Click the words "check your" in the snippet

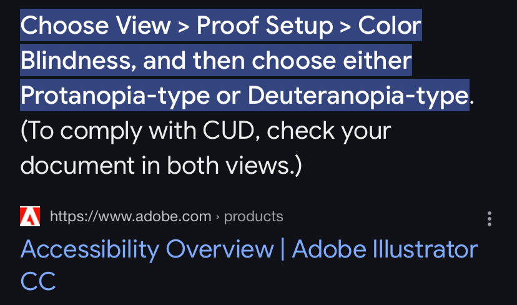click(x=333, y=131)
